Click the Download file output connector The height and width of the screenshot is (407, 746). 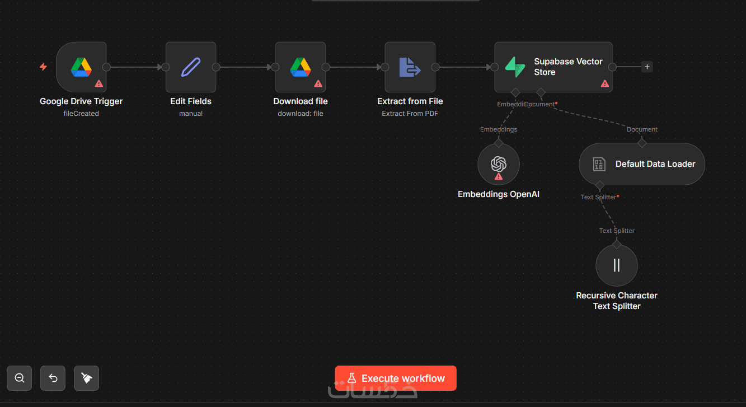click(326, 67)
